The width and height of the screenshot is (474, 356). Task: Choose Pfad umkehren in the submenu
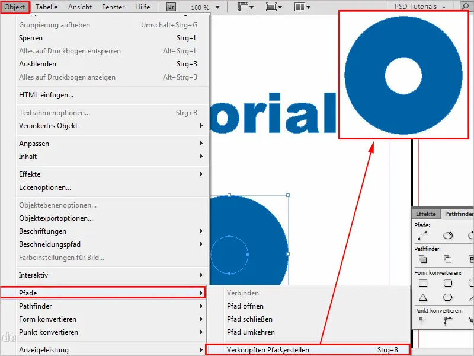308,332
